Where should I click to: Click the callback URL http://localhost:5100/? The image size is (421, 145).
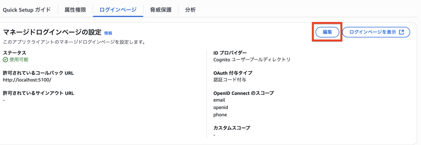point(27,80)
